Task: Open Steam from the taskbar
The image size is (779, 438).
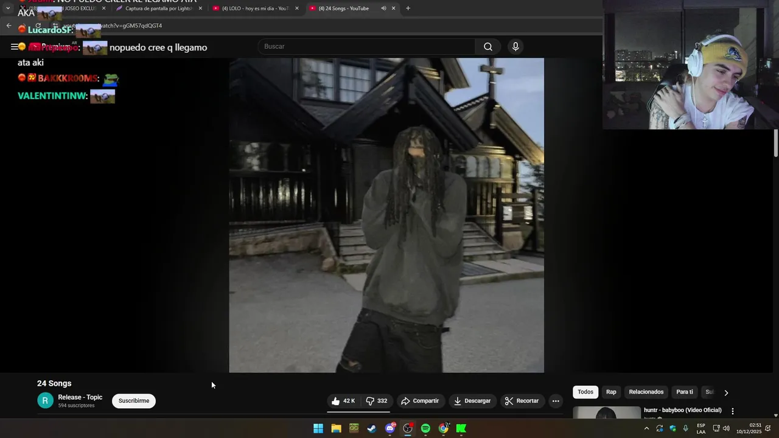Action: coord(371,428)
